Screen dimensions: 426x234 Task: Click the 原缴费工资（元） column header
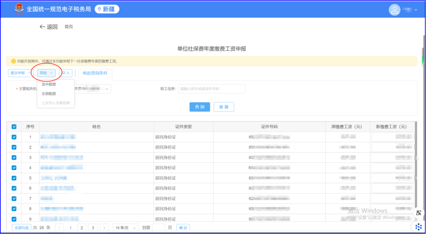(x=348, y=127)
